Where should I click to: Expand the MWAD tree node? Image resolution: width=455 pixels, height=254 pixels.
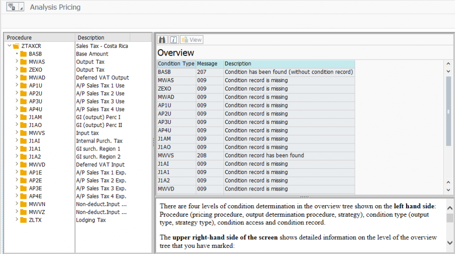click(x=17, y=77)
